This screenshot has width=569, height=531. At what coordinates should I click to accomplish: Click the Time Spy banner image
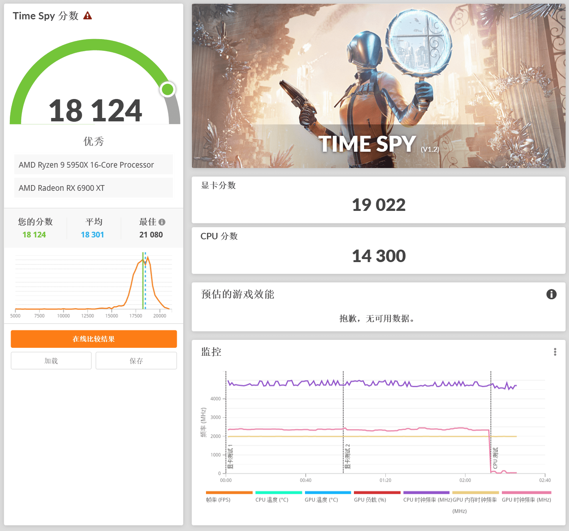(379, 86)
